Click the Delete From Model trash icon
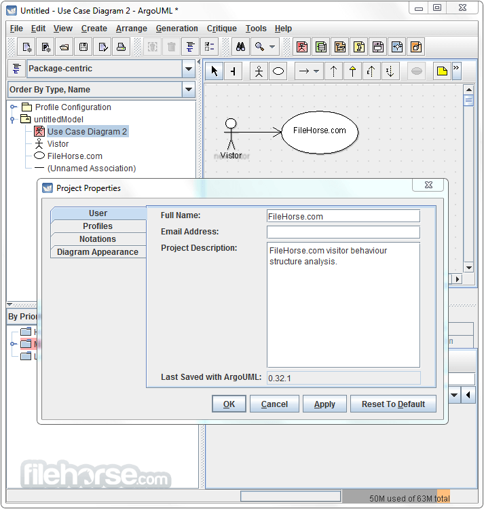 coord(172,47)
